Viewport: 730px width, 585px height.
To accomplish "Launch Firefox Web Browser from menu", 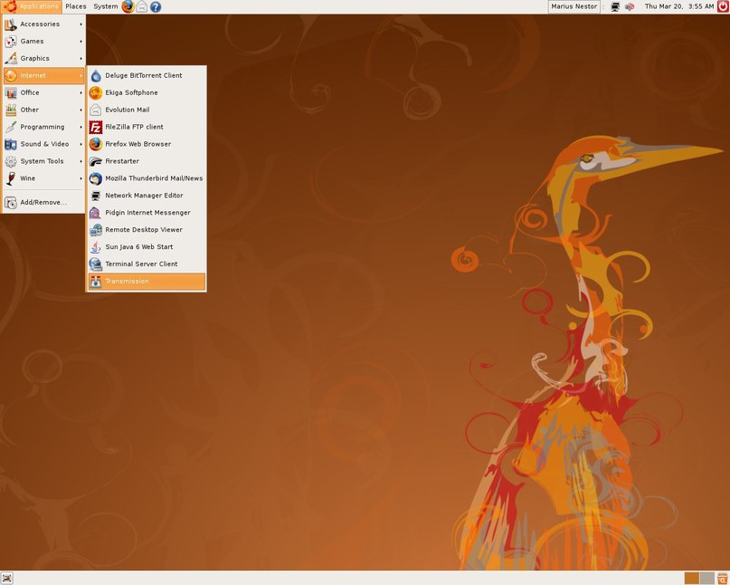I will click(x=137, y=144).
